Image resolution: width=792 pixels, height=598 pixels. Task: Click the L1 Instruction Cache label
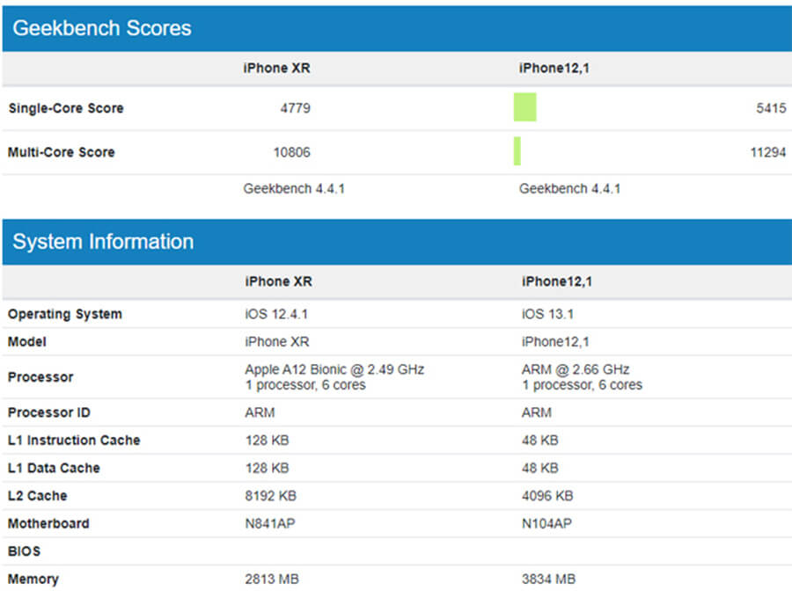coord(74,440)
